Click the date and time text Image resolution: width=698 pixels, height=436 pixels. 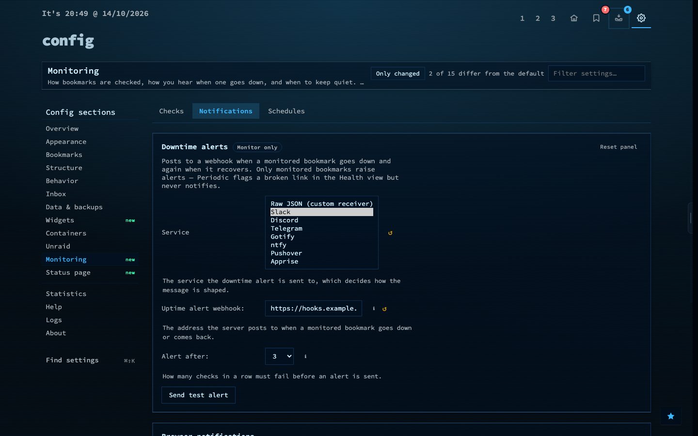pyautogui.click(x=95, y=14)
